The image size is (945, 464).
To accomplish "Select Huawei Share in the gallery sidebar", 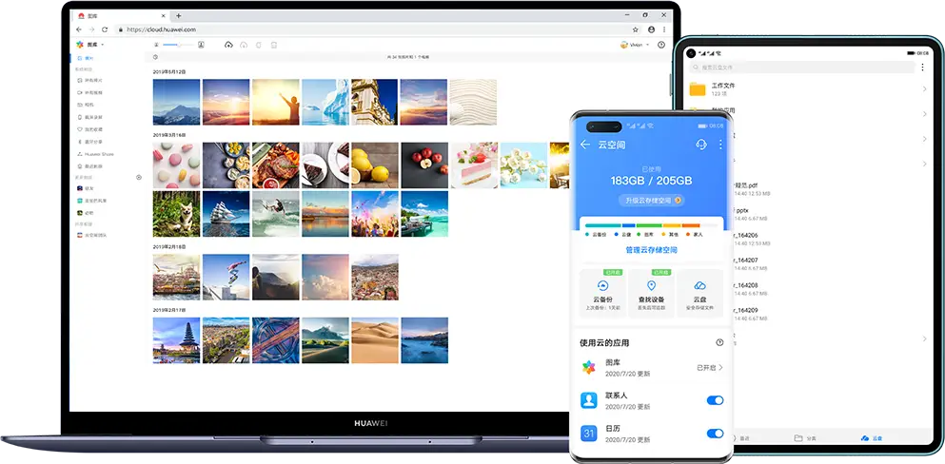I will [x=96, y=154].
